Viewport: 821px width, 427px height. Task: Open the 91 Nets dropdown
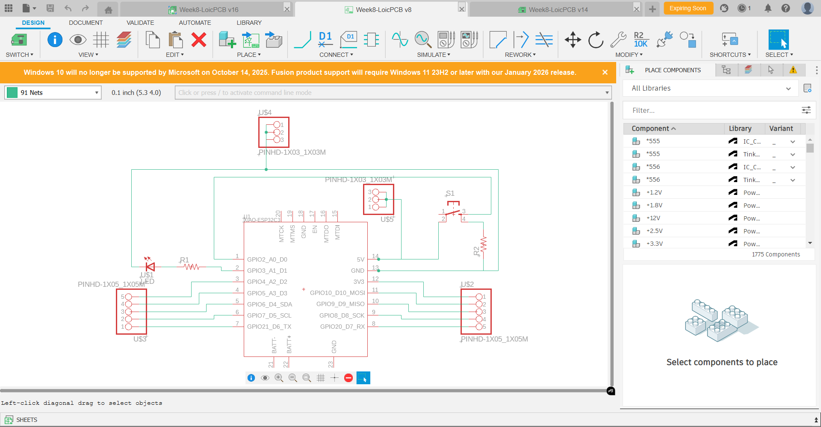[x=53, y=93]
